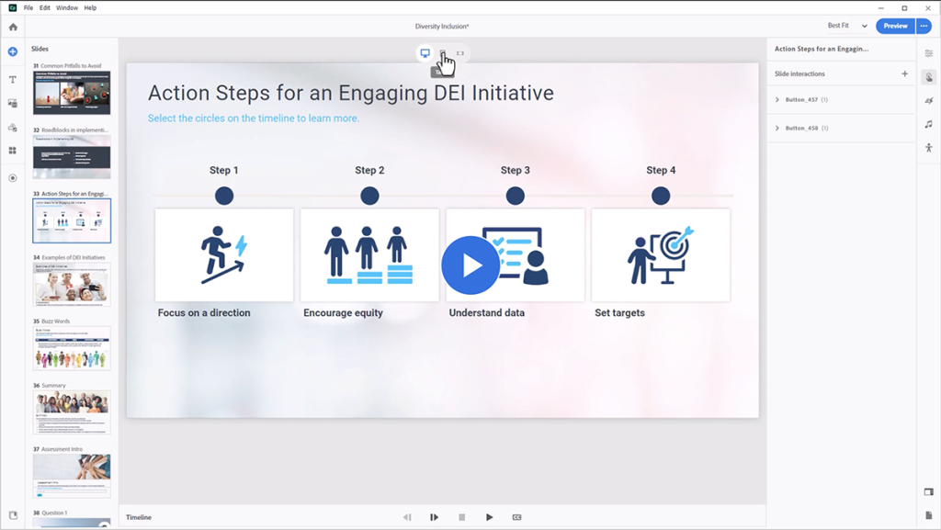This screenshot has height=530, width=941.
Task: Open the Accessibility panel icon
Action: (x=928, y=148)
